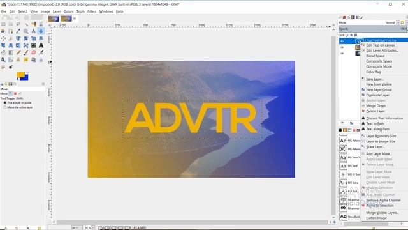Toggle lock alpha channel icon
408x230 pixels.
(x=356, y=35)
